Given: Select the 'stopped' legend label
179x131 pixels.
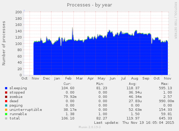Looking at the screenshot, I should point(17,92).
